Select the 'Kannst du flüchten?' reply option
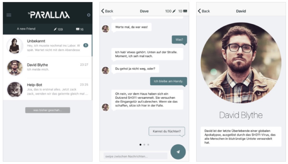The height and width of the screenshot is (164, 288). point(166,131)
